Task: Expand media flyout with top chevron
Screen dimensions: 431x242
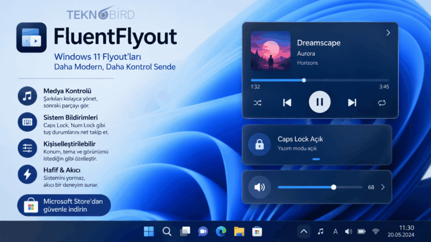Action: [388, 33]
